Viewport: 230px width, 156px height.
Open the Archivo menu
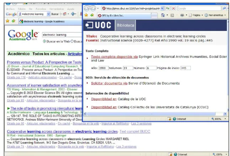[10, 9]
